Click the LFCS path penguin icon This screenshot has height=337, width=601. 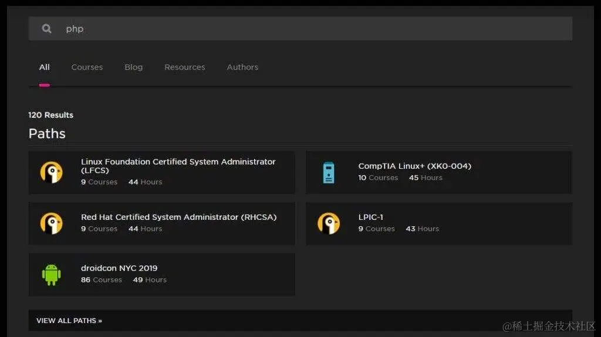pyautogui.click(x=52, y=172)
